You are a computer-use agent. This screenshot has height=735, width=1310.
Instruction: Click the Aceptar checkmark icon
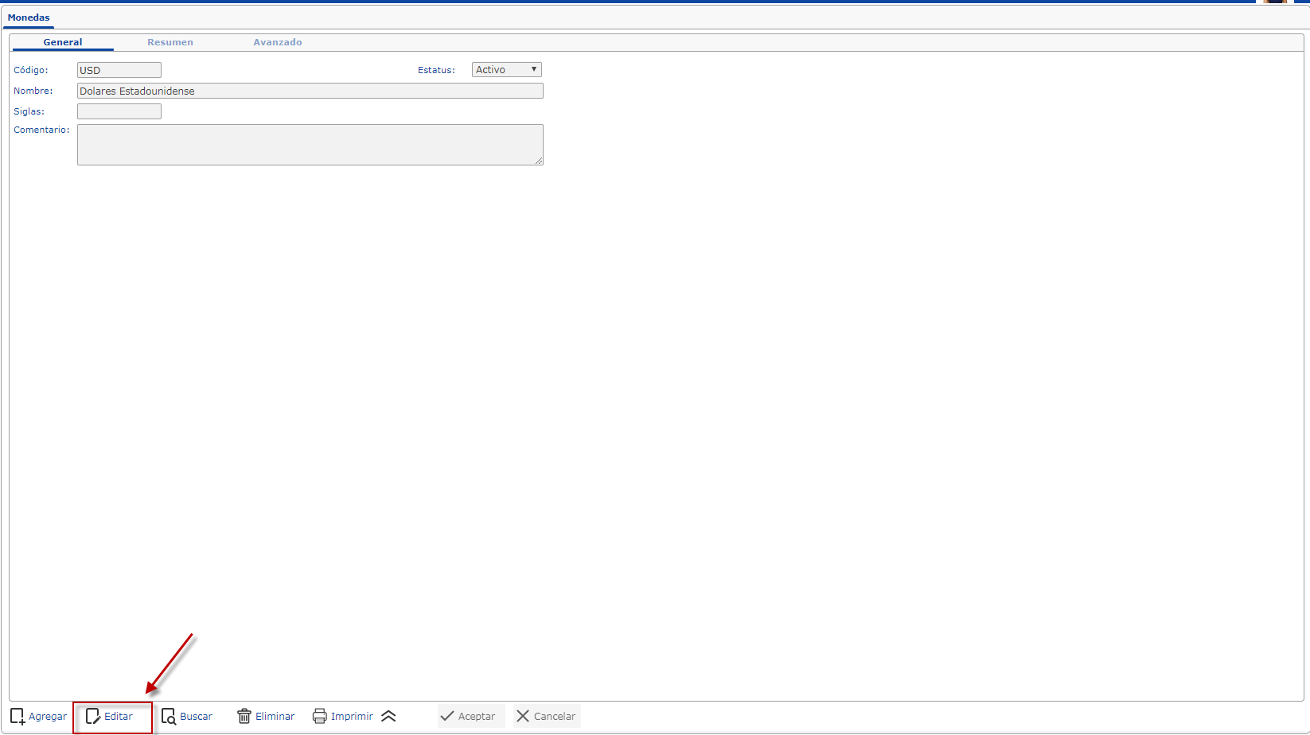(x=447, y=717)
